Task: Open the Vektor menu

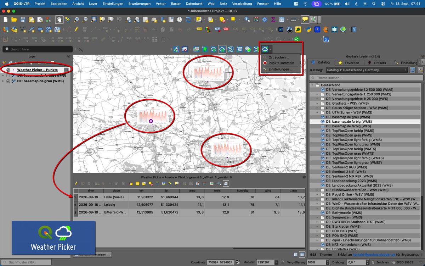Action: pos(160,4)
